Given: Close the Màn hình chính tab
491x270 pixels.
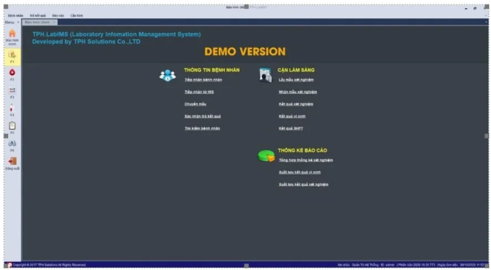Looking at the screenshot, I should 54,22.
